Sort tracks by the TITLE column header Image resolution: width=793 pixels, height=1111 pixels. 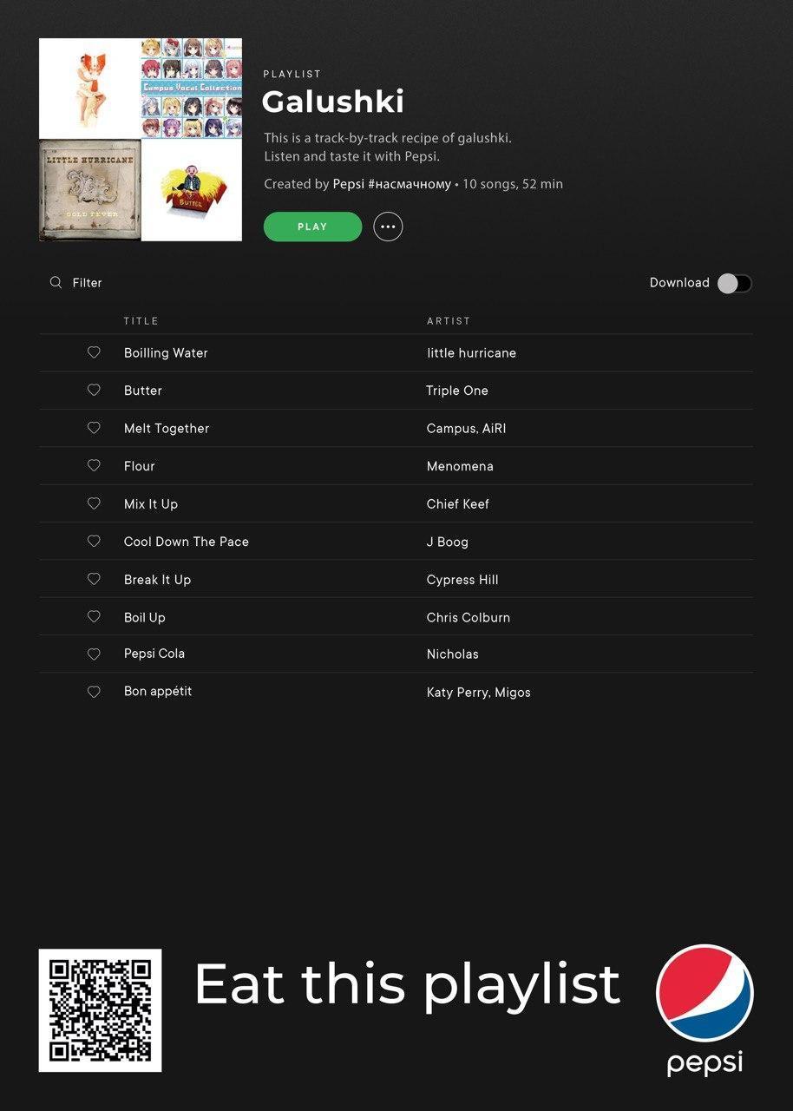tap(141, 321)
